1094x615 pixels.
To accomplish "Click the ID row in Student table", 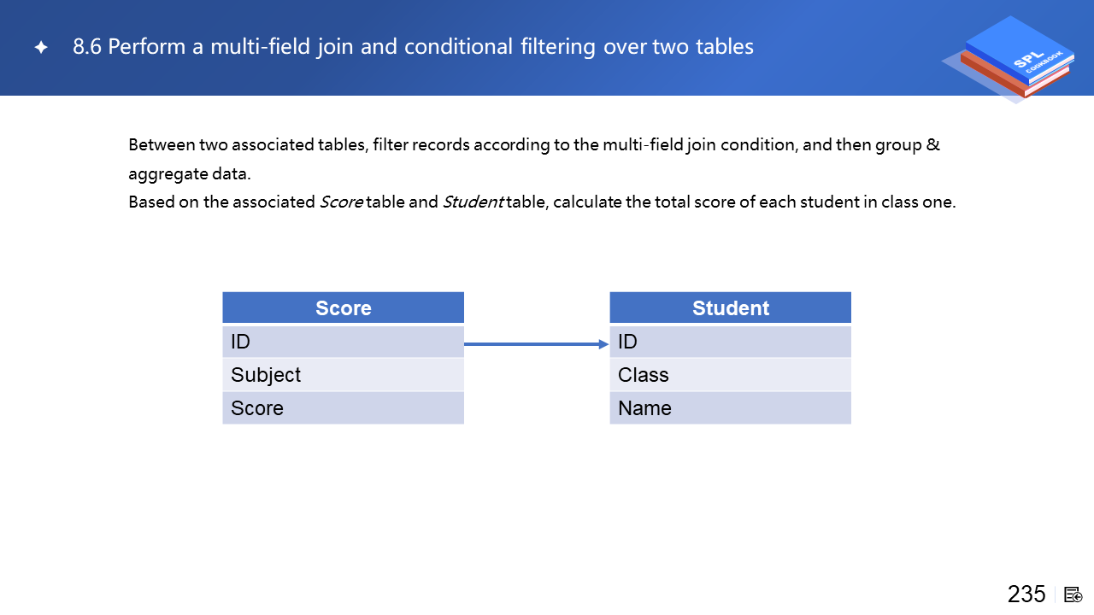I will tap(730, 342).
